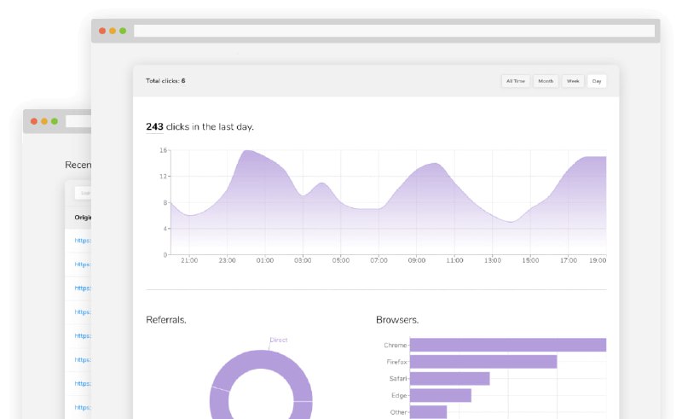Switch stats to Week view
The height and width of the screenshot is (419, 682).
tap(573, 81)
